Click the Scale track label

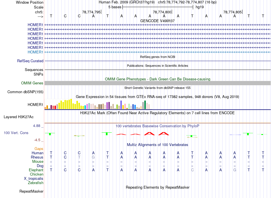[x=39, y=7]
